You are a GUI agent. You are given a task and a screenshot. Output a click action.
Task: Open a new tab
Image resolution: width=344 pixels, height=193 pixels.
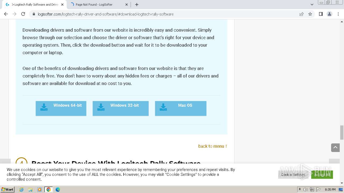point(137,5)
